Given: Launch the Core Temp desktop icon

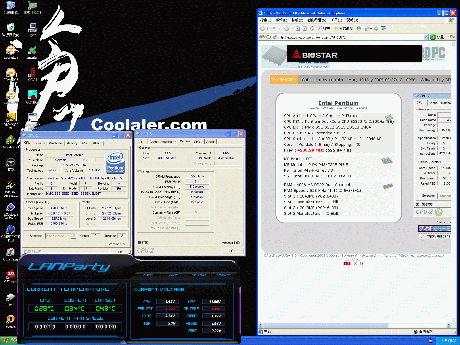Looking at the screenshot, I should tap(11, 254).
